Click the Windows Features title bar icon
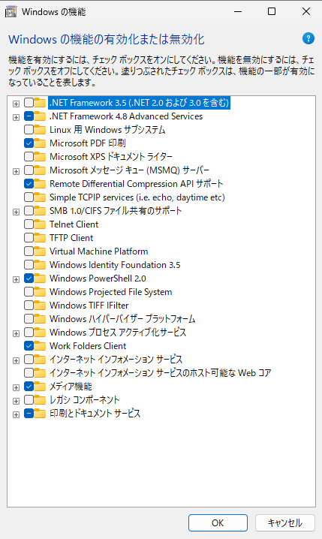Image resolution: width=322 pixels, height=539 pixels. pos(11,12)
